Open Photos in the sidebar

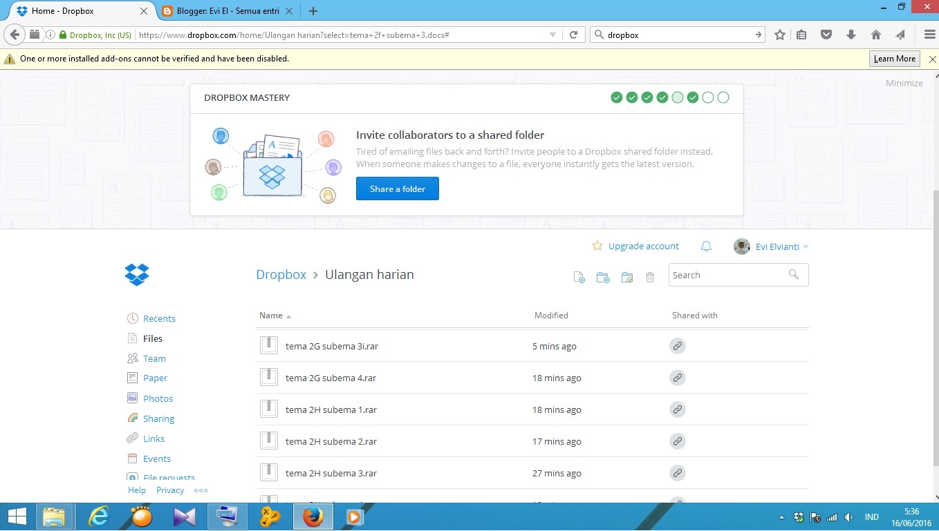pyautogui.click(x=158, y=398)
